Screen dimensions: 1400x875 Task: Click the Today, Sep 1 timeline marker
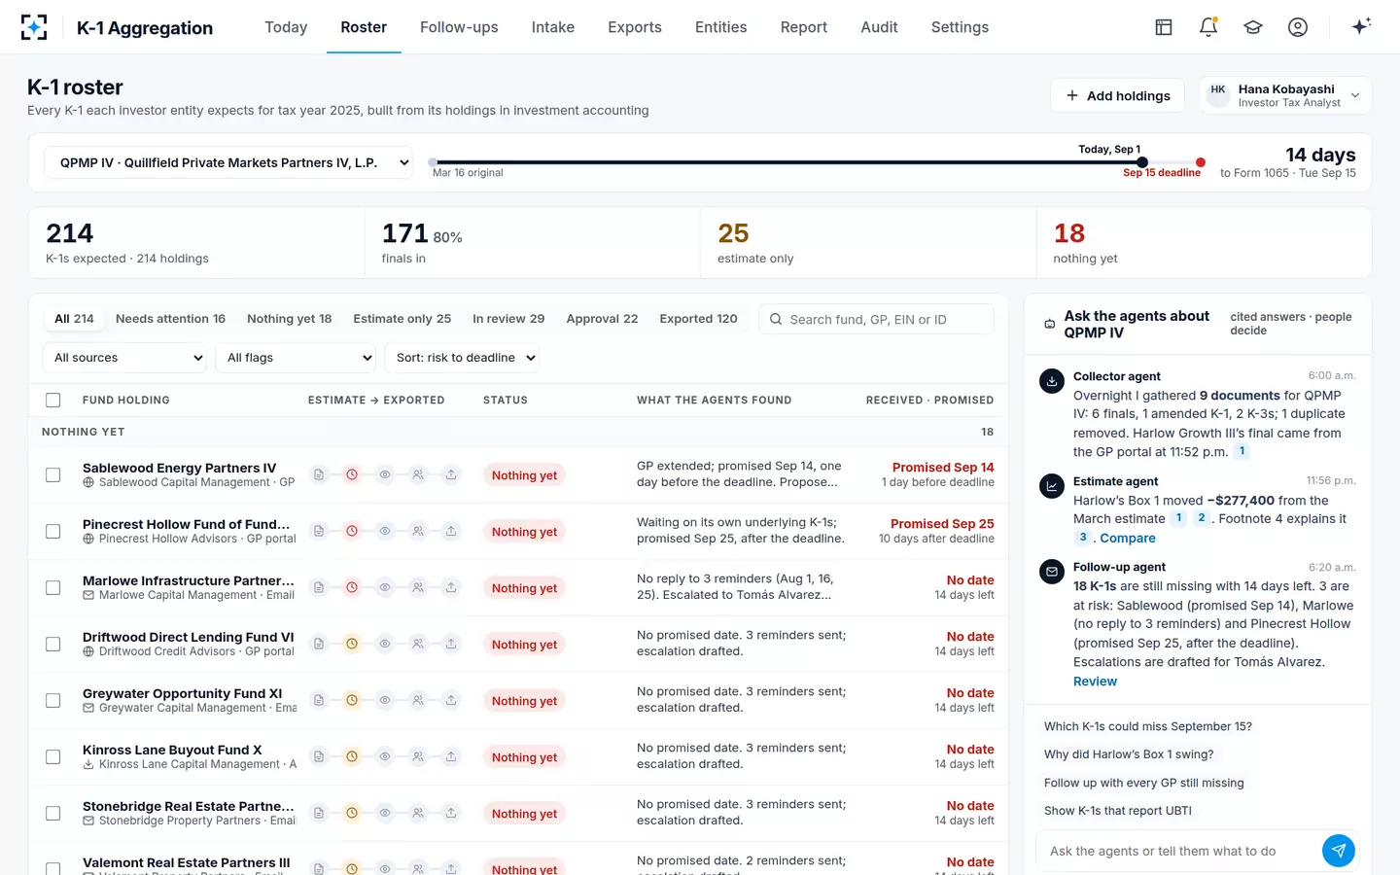(1142, 162)
